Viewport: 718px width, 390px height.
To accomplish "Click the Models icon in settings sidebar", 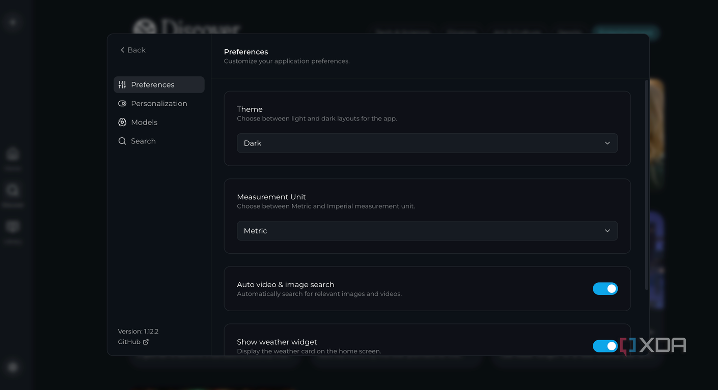I will point(122,123).
